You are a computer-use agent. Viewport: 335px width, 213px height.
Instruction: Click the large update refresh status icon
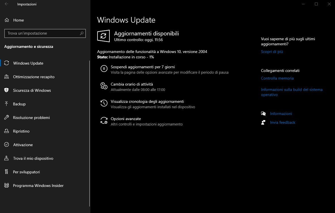click(x=103, y=36)
